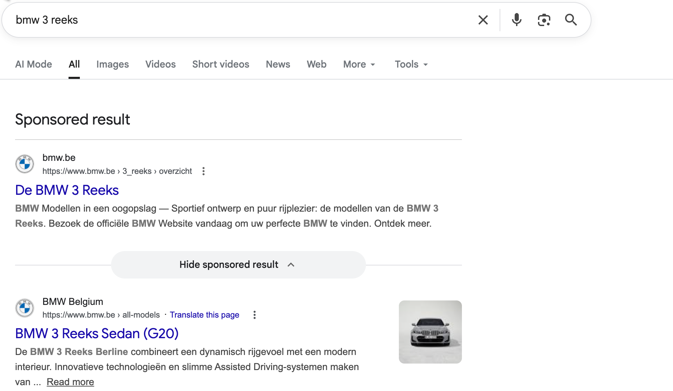The height and width of the screenshot is (391, 673).
Task: Open the De BMW 3 Reeks link
Action: 67,190
